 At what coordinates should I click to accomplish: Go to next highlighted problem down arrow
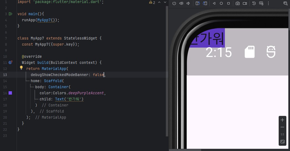coord(165,2)
